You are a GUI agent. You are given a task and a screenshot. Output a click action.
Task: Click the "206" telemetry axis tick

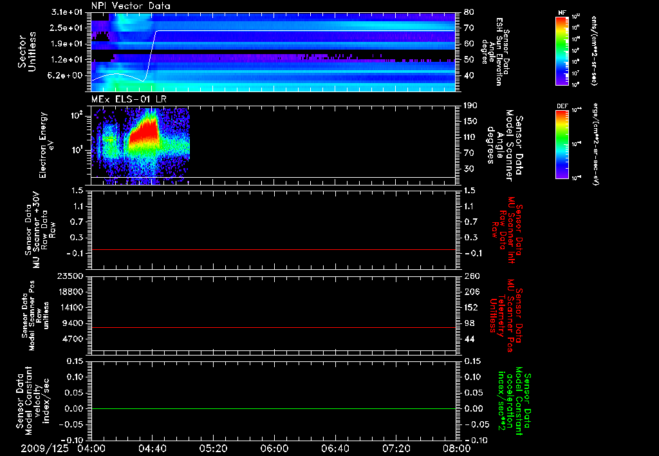[x=471, y=292]
